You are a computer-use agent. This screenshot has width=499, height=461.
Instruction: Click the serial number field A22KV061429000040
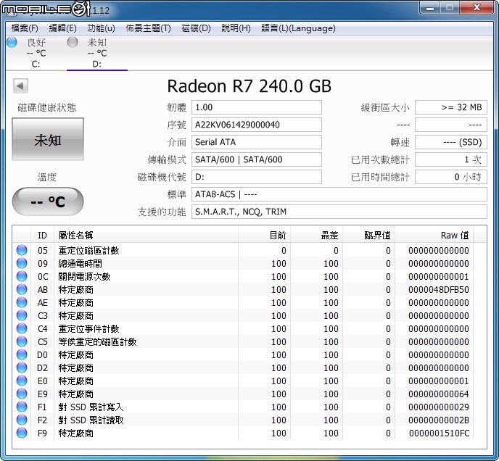pos(257,125)
